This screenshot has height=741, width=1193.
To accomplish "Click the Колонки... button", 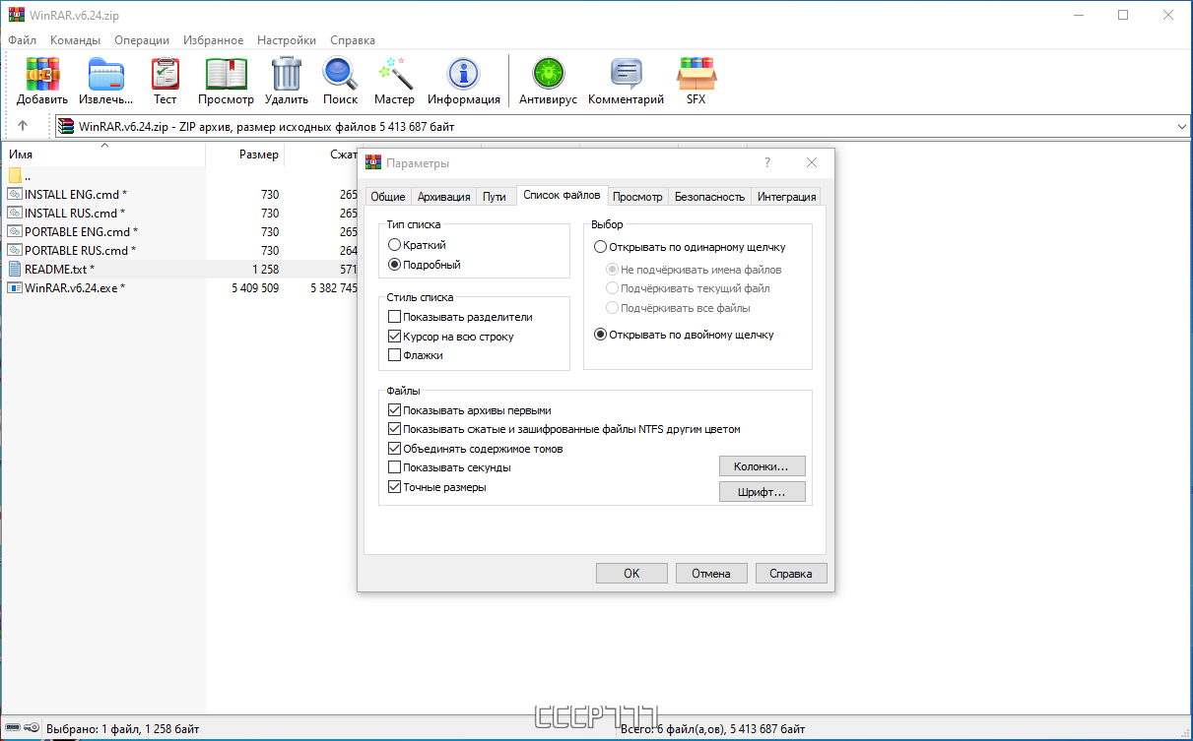I will [x=762, y=465].
